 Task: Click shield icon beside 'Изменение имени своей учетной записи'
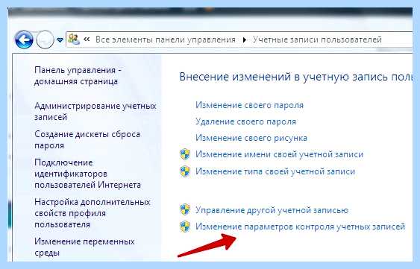point(185,154)
